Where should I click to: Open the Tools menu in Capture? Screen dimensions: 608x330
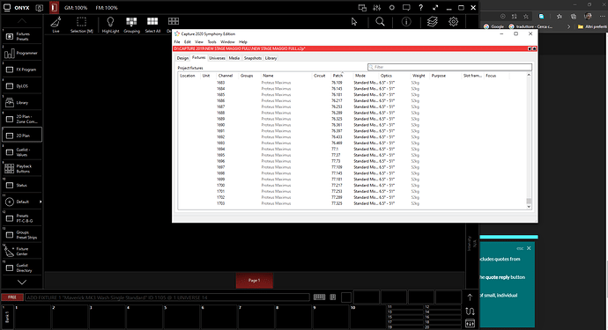211,42
